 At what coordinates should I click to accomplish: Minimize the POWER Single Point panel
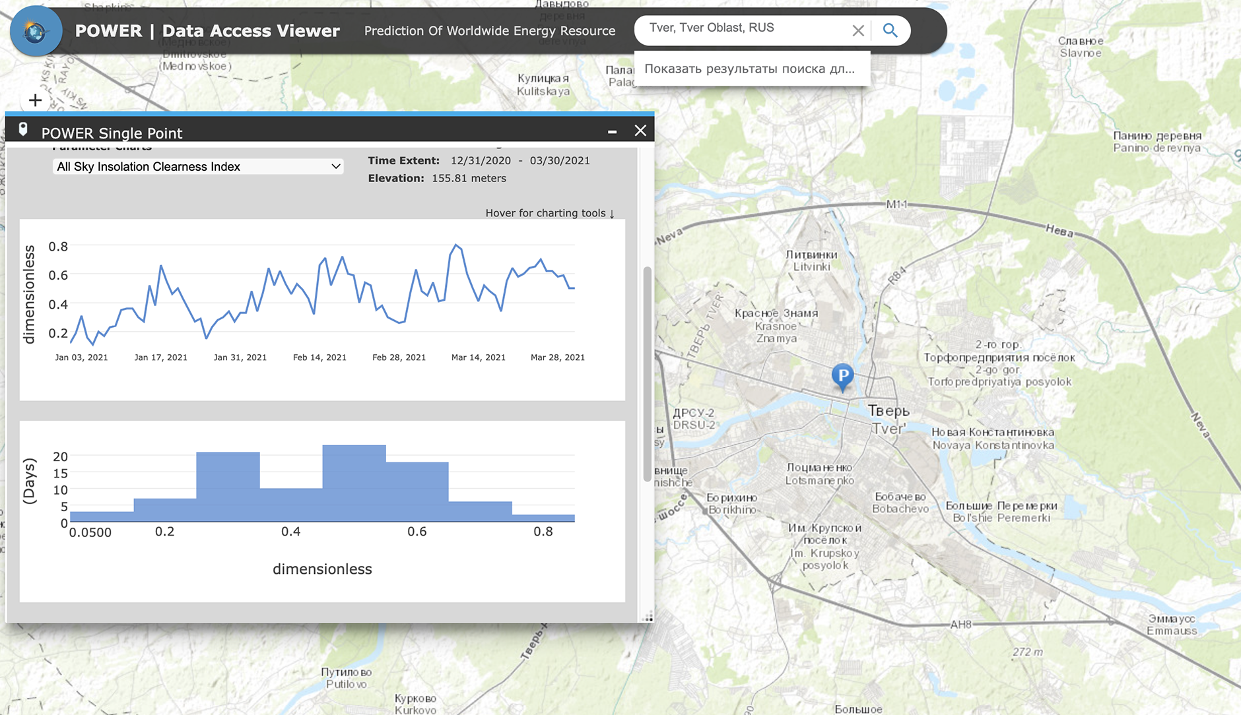click(612, 132)
